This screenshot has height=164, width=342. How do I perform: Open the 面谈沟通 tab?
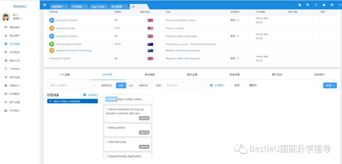click(x=192, y=75)
